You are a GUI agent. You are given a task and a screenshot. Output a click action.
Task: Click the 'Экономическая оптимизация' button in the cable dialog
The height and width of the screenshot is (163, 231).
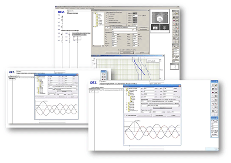[x=143, y=28]
